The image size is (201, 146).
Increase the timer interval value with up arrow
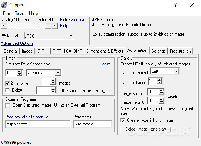coord(19,71)
